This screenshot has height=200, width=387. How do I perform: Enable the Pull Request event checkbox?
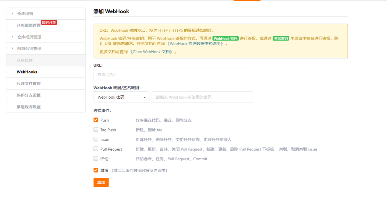click(x=96, y=149)
